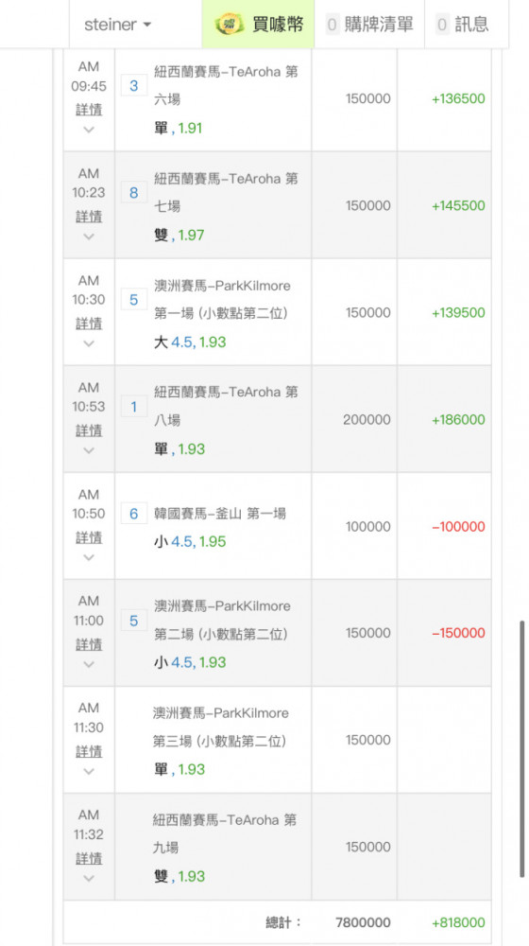Open the 詳情 link on the 11:30 row
Screen dimensions: 529x946
[89, 752]
